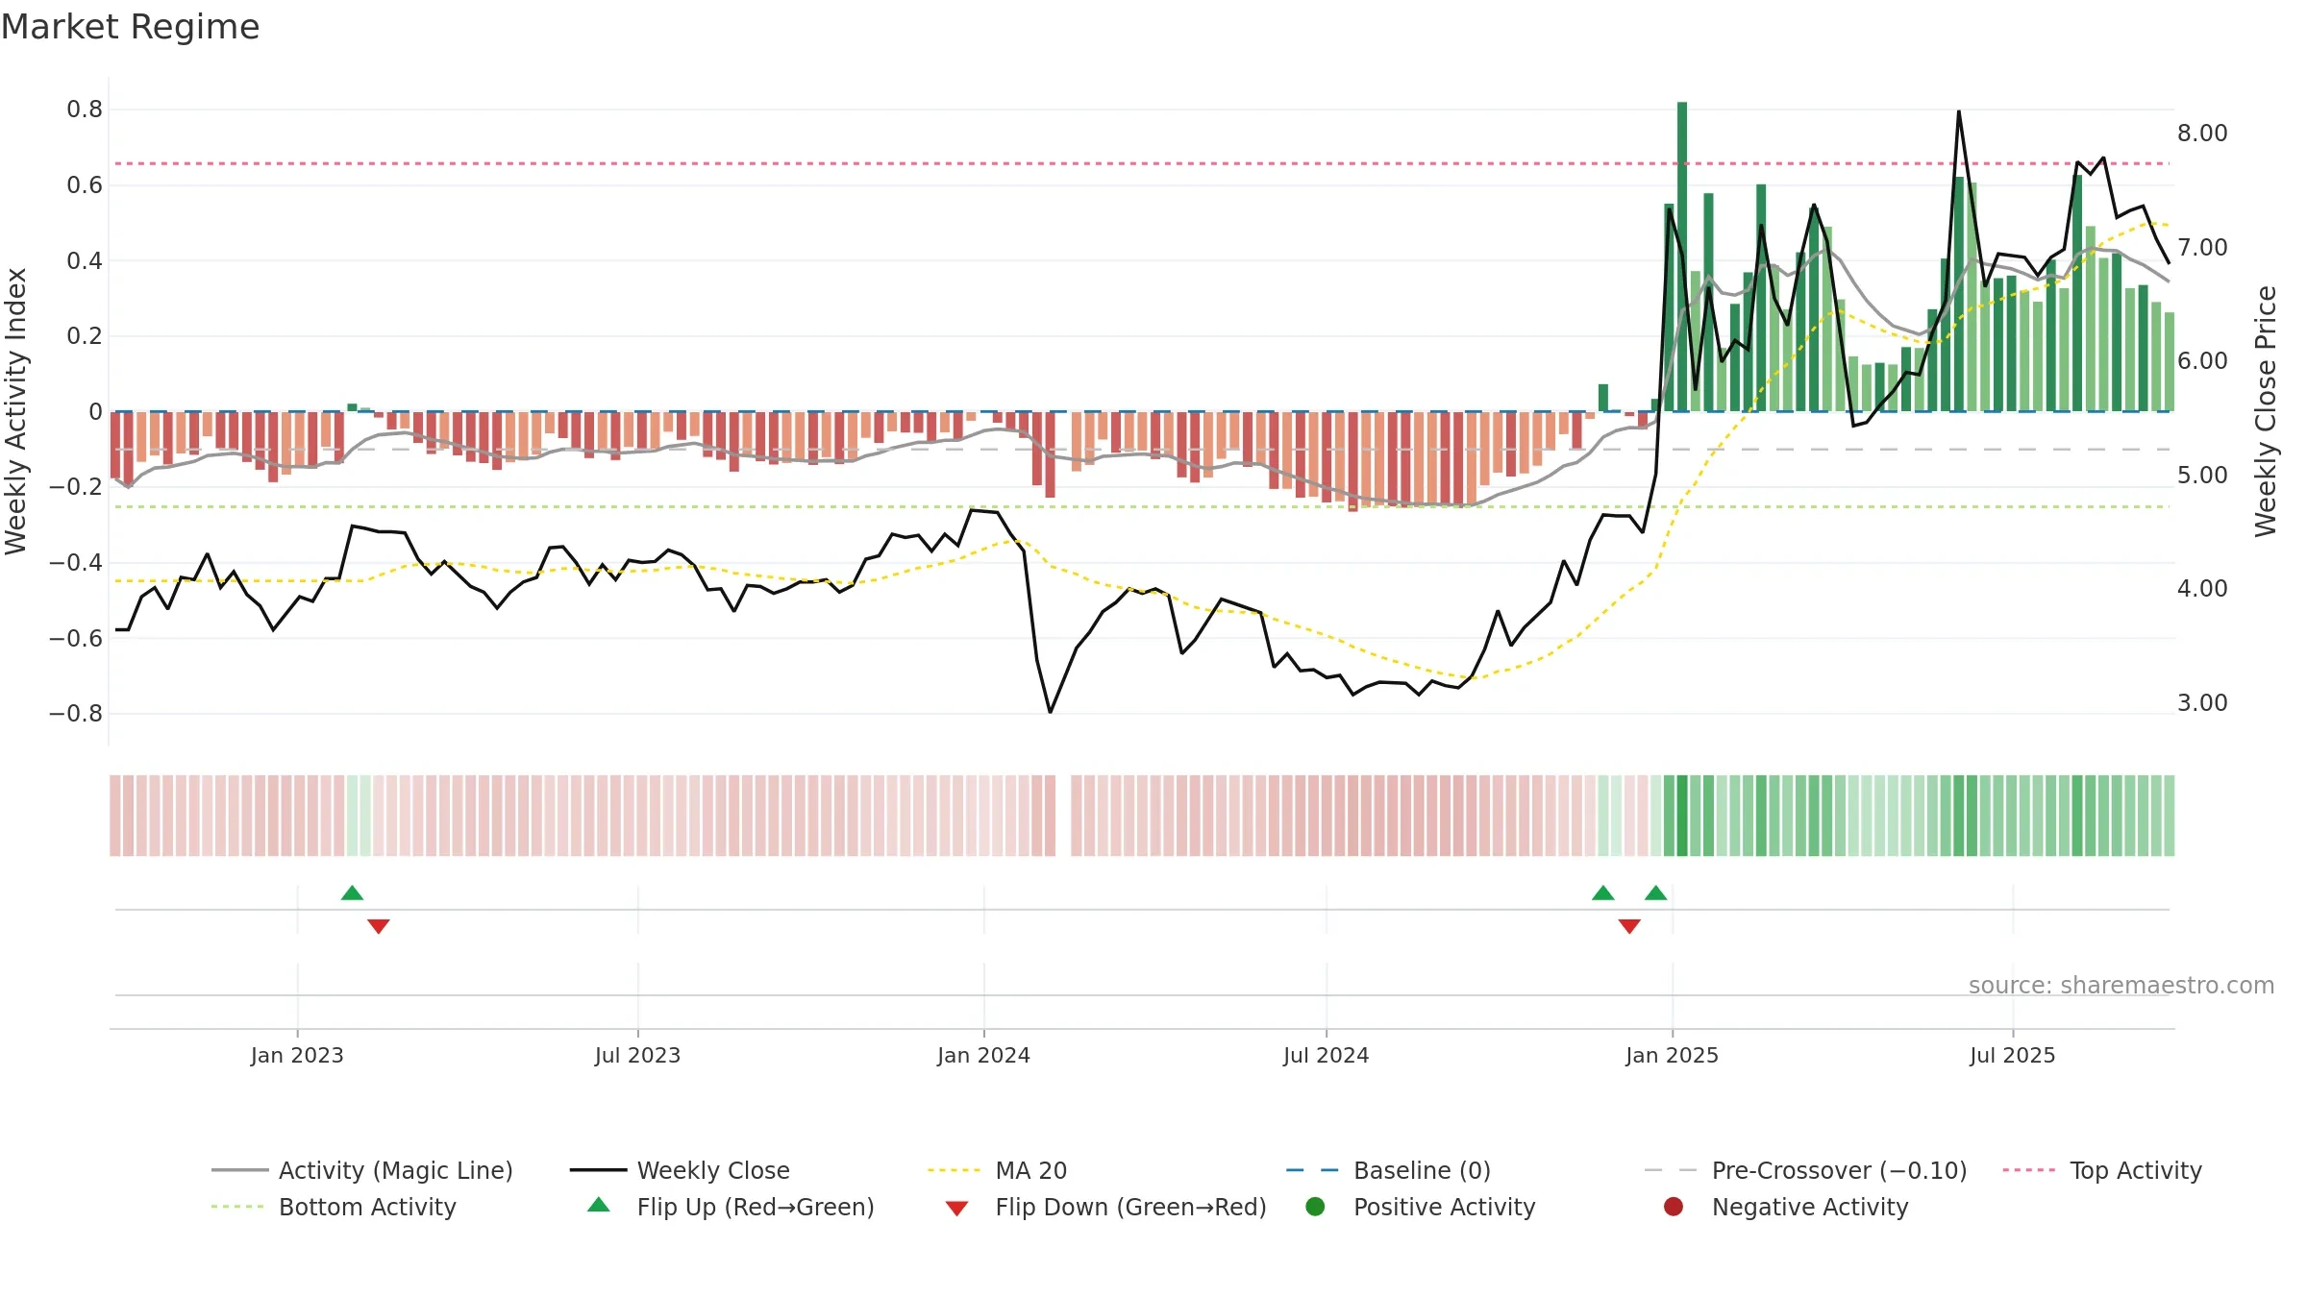
Task: Toggle the Flip Up (Red→Green) legend entry
Action: click(731, 1207)
